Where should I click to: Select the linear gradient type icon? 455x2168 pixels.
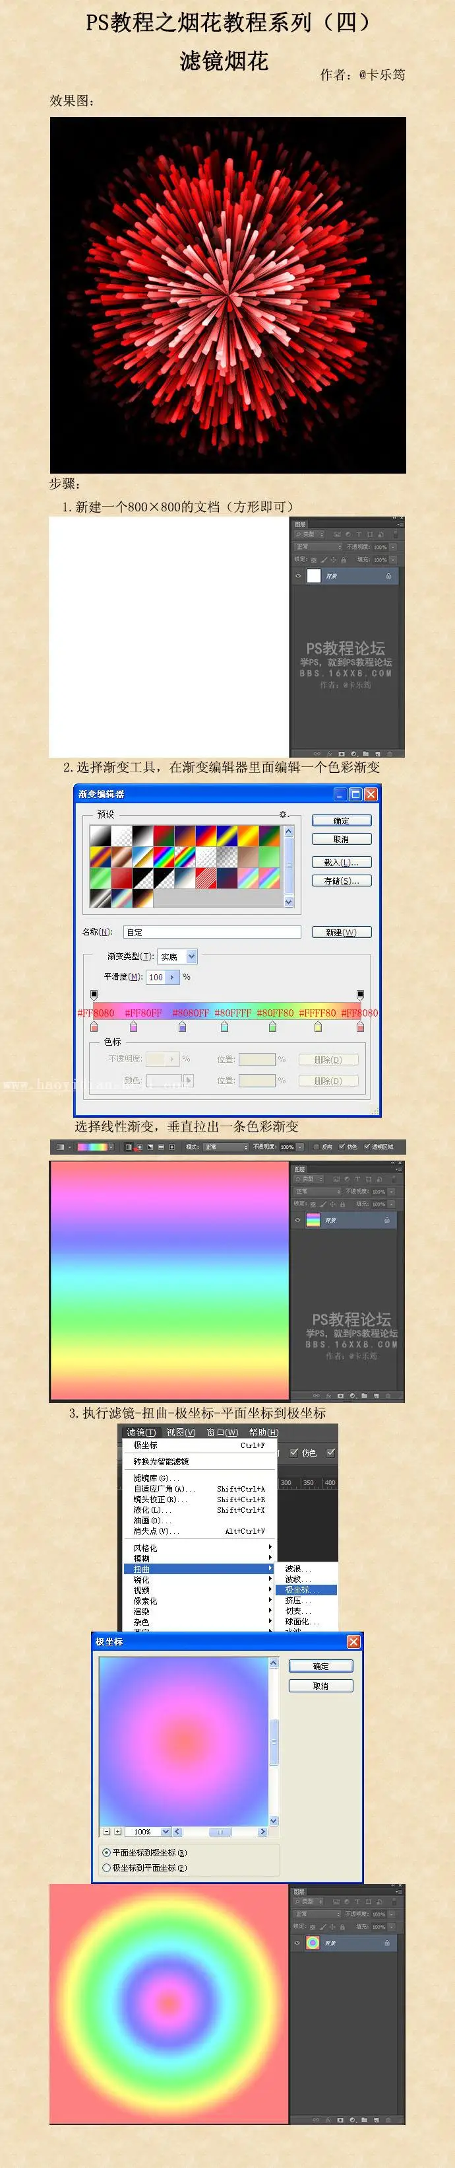[129, 1146]
